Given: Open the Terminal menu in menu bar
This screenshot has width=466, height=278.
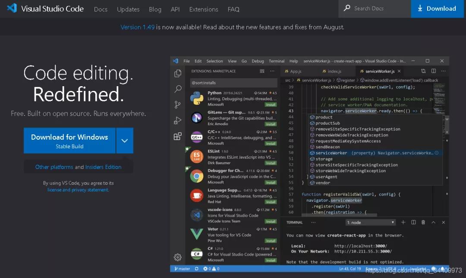Looking at the screenshot, I should pyautogui.click(x=277, y=61).
